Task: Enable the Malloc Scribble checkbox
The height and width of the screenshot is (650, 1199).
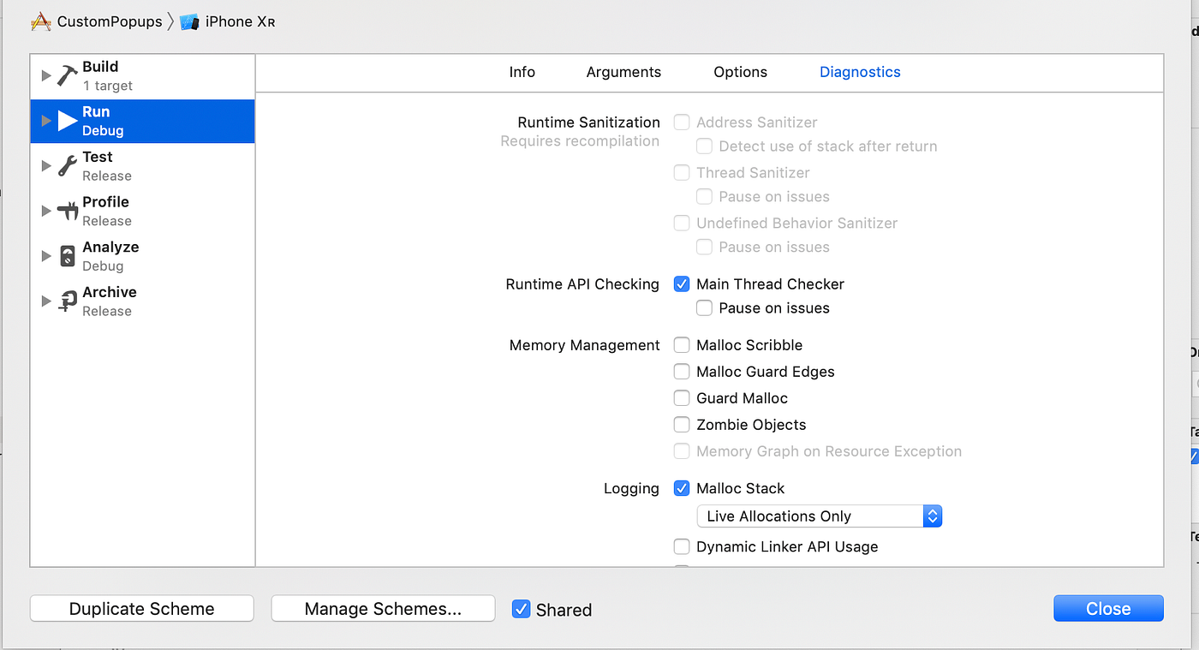Action: [682, 344]
